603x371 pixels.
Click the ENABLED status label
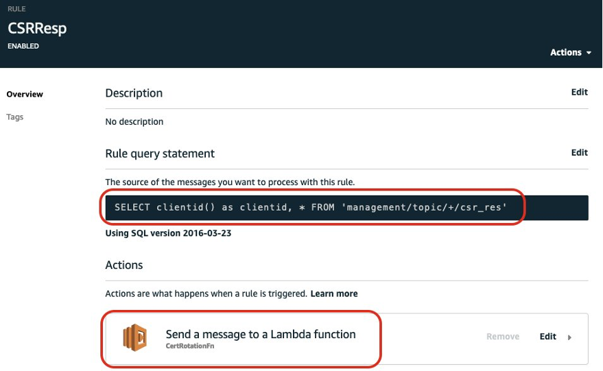23,47
